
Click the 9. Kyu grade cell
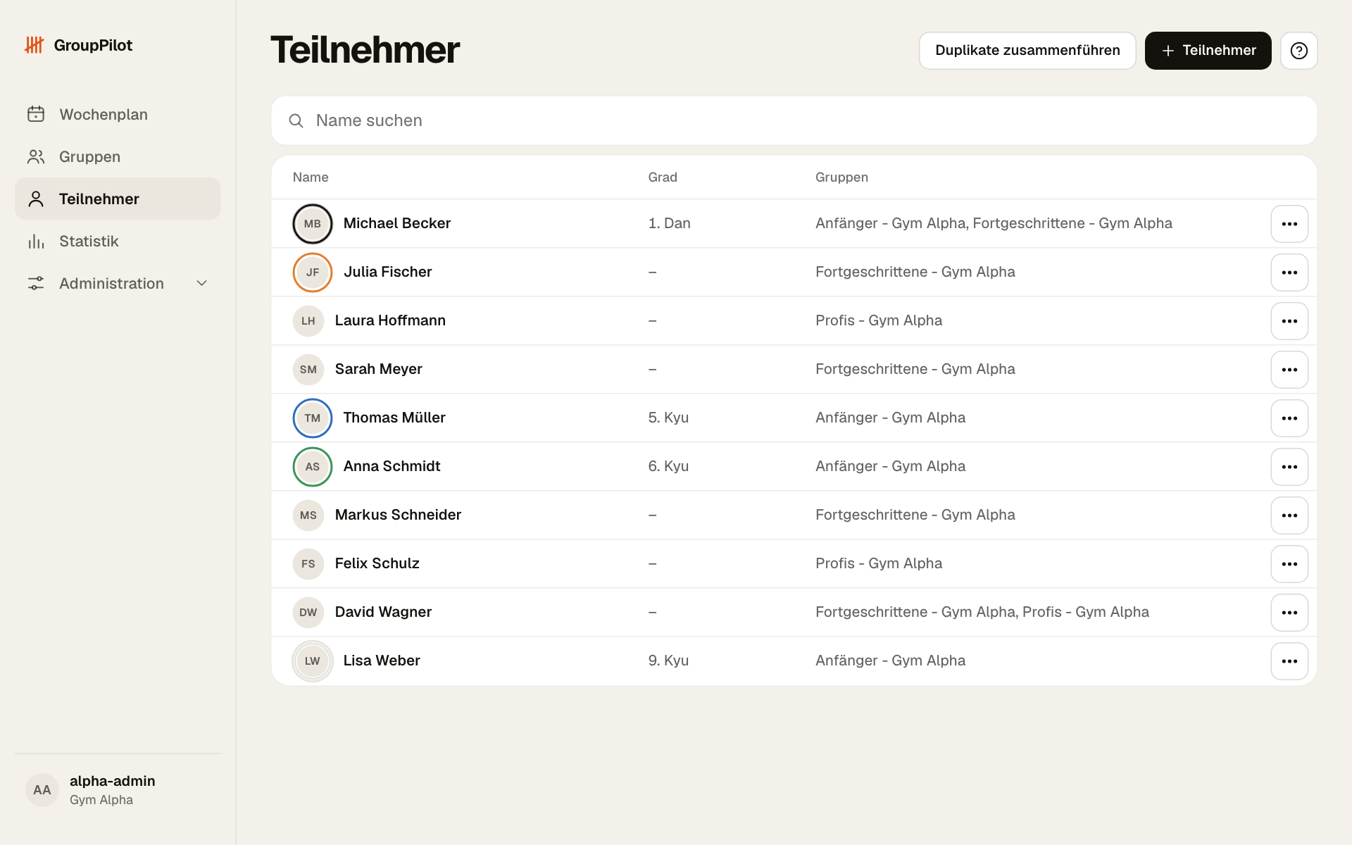point(668,661)
